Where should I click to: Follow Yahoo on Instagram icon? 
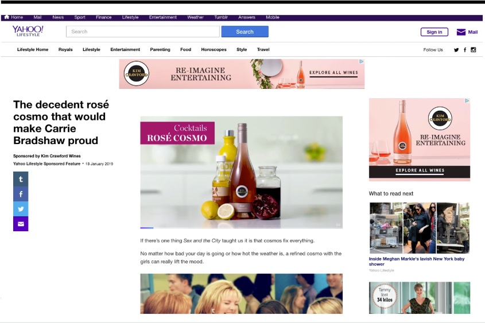pyautogui.click(x=474, y=50)
